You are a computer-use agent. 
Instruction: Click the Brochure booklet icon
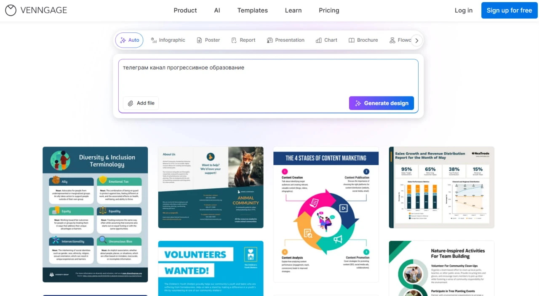(352, 40)
